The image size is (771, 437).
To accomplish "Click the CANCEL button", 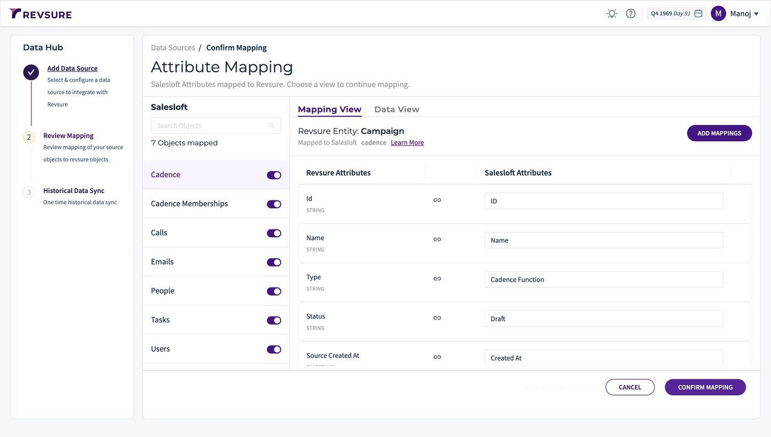I will (x=630, y=387).
